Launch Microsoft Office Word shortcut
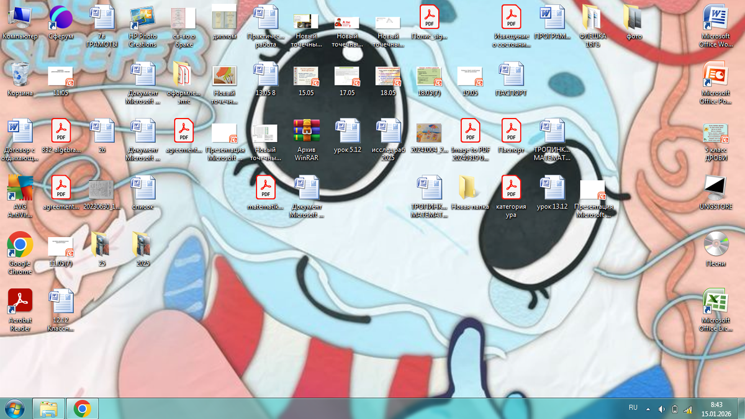Viewport: 745px width, 419px height. pyautogui.click(x=716, y=26)
